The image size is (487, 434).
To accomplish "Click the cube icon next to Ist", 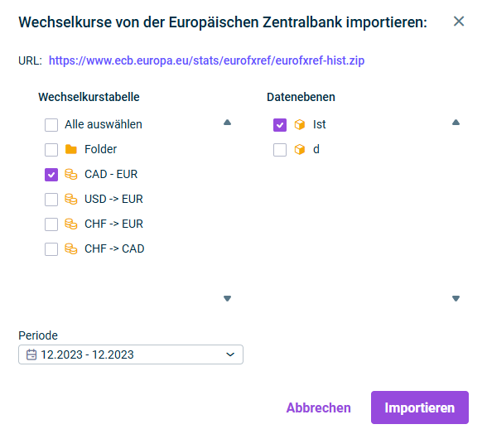I will pos(300,124).
